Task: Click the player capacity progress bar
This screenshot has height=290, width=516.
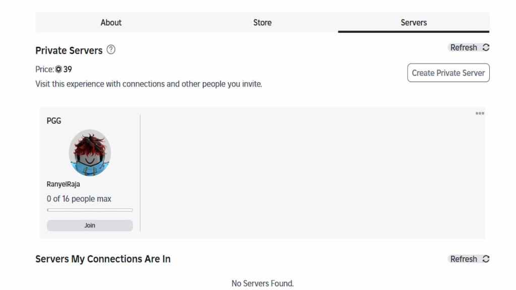Action: pyautogui.click(x=89, y=210)
